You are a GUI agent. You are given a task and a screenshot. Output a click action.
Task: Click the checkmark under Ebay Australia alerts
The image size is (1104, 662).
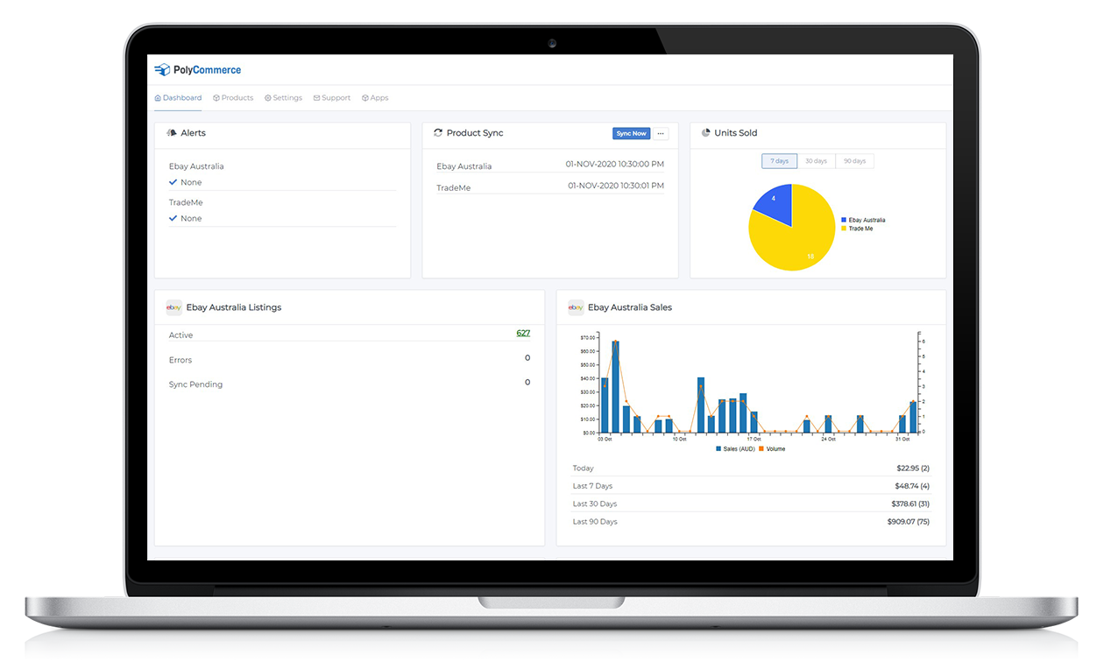point(173,182)
